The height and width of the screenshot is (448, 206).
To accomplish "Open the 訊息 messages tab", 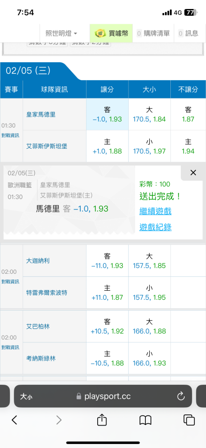I will tap(188, 34).
